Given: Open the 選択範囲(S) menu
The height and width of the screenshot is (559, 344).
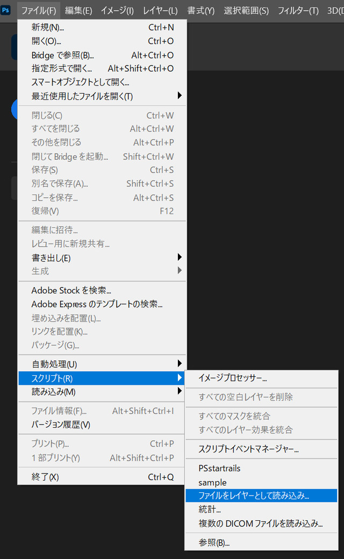Looking at the screenshot, I should pyautogui.click(x=246, y=11).
